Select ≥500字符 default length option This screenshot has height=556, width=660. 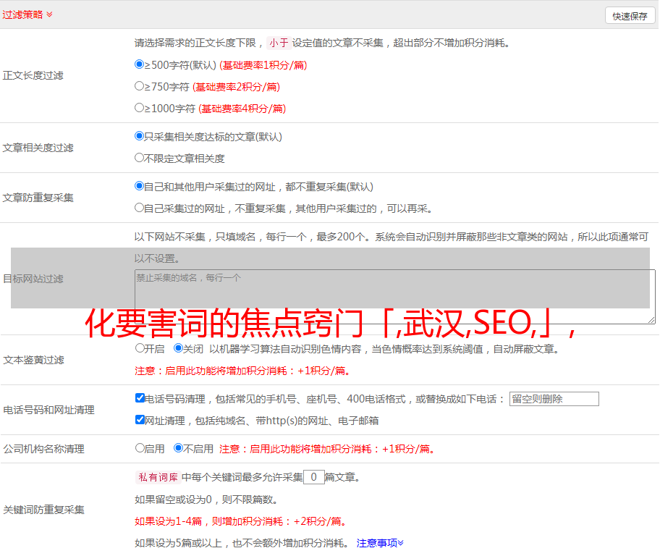coord(139,64)
